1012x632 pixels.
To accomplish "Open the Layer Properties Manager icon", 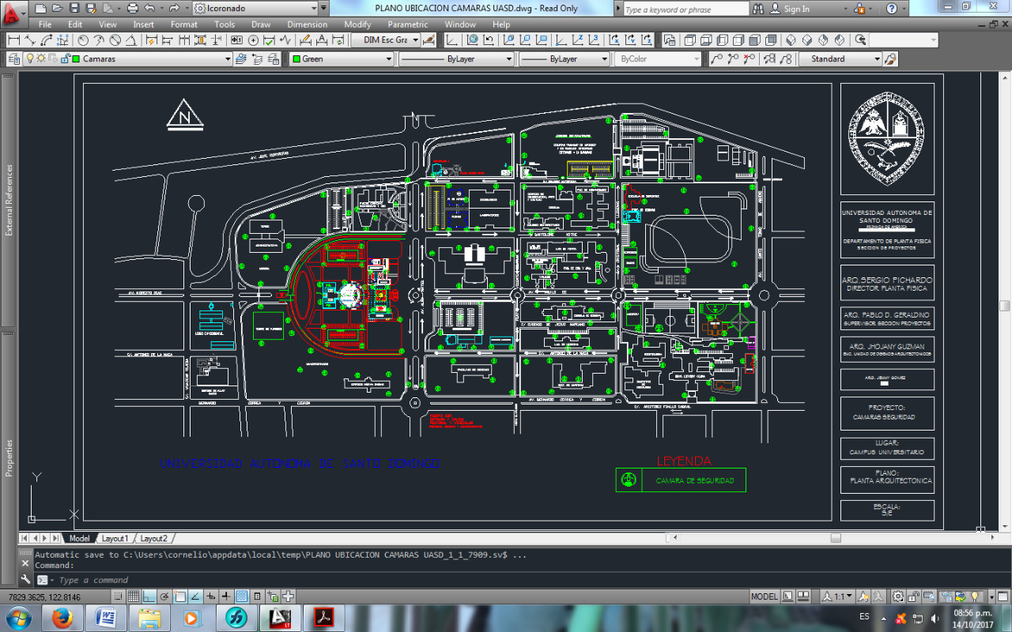I will [13, 59].
